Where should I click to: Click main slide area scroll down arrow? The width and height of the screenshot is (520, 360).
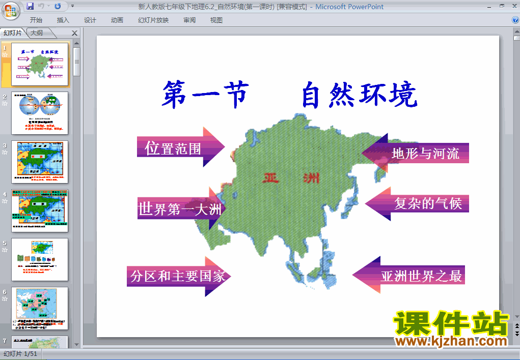[x=516, y=317]
